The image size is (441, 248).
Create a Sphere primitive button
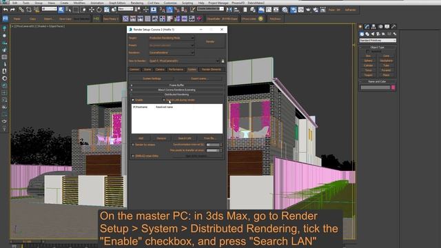pyautogui.click(x=369, y=61)
